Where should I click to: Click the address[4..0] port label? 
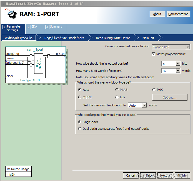[x=15, y=63]
